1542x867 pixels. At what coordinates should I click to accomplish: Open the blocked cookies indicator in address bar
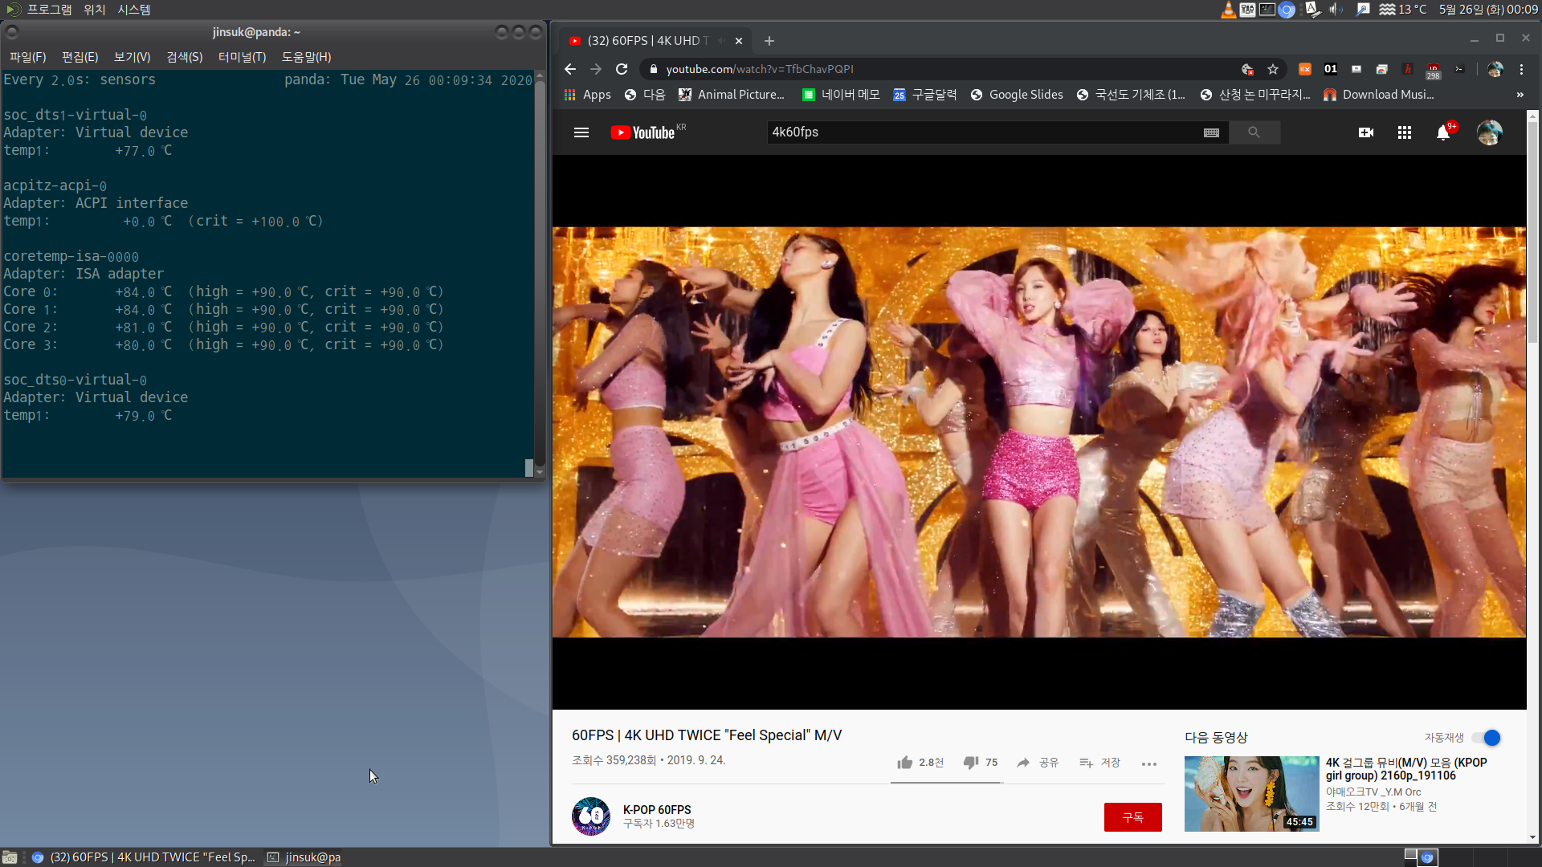coord(1247,69)
